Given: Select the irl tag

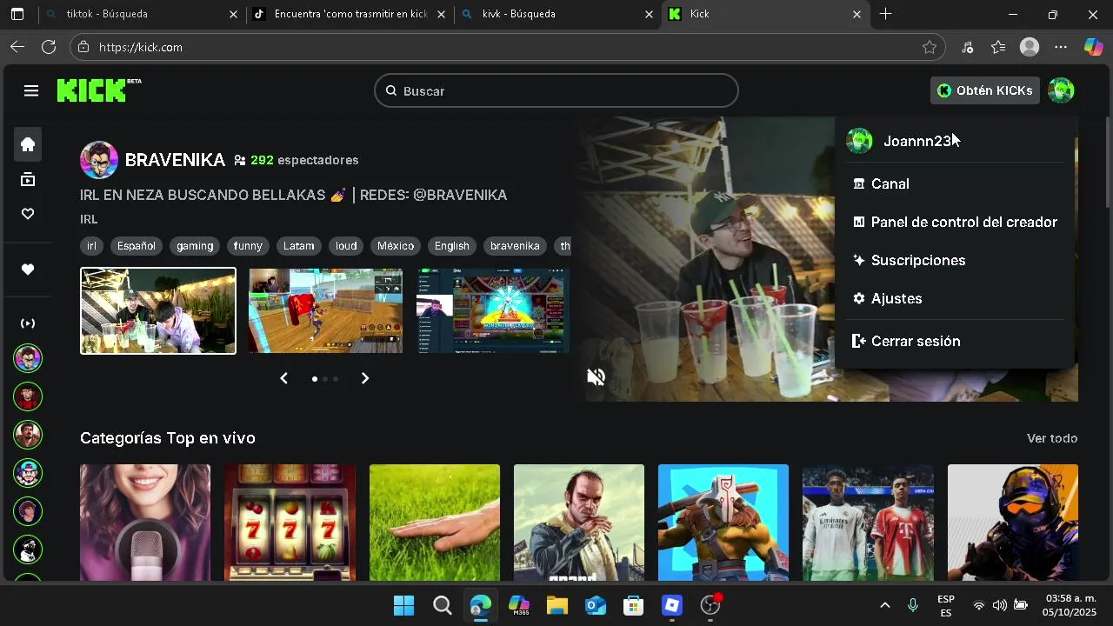Looking at the screenshot, I should [91, 246].
